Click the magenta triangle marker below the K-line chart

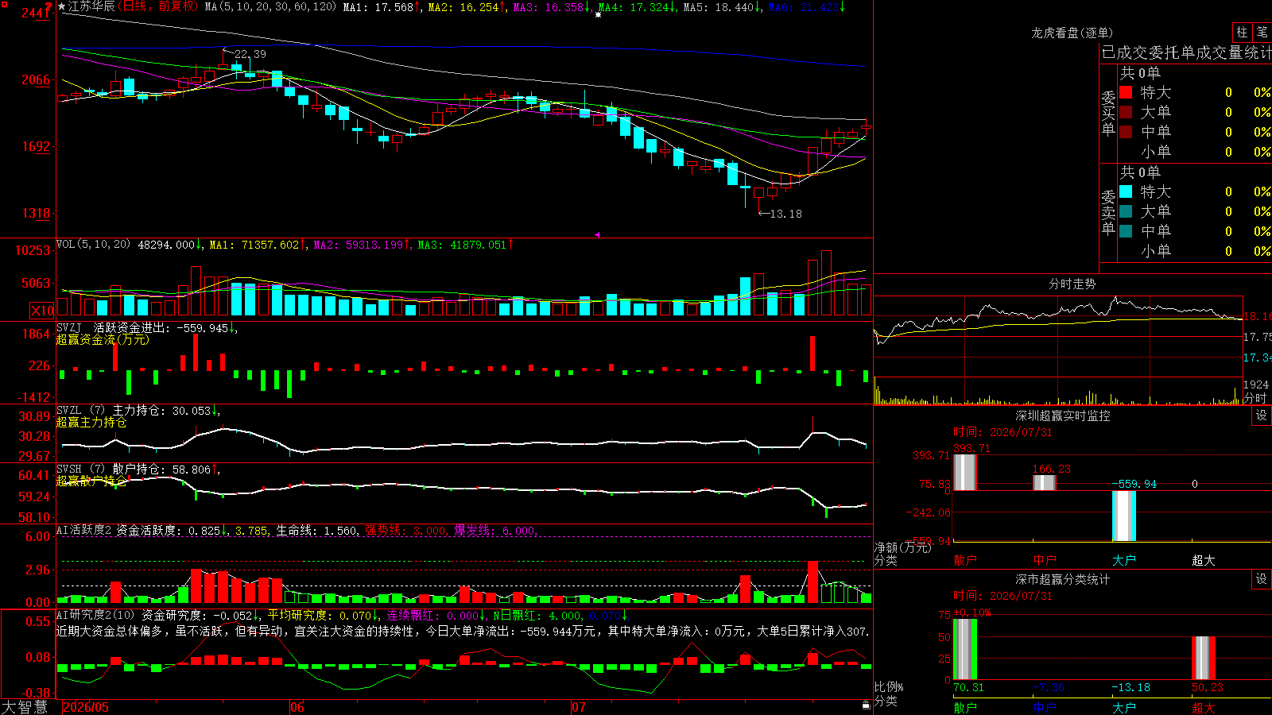[x=597, y=234]
